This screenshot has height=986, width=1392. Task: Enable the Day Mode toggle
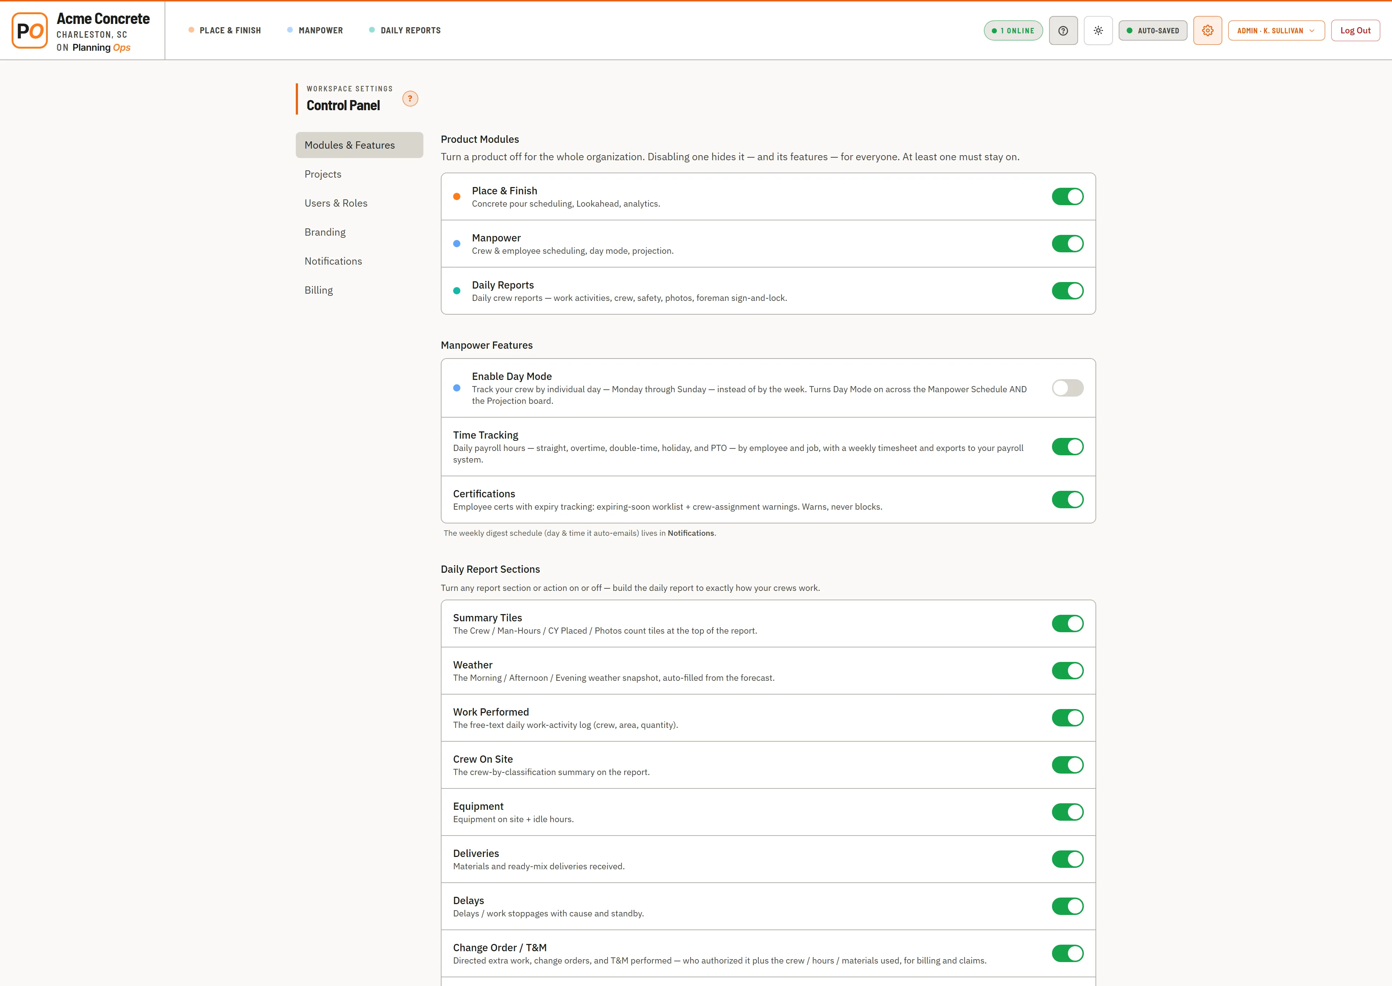point(1067,388)
